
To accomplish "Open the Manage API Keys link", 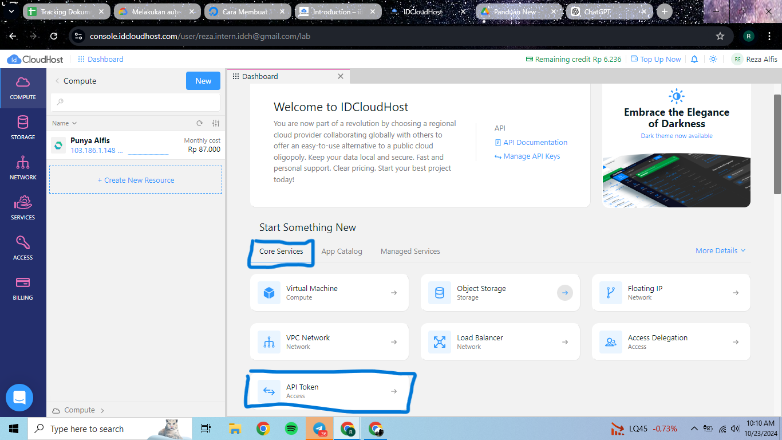I will [527, 156].
